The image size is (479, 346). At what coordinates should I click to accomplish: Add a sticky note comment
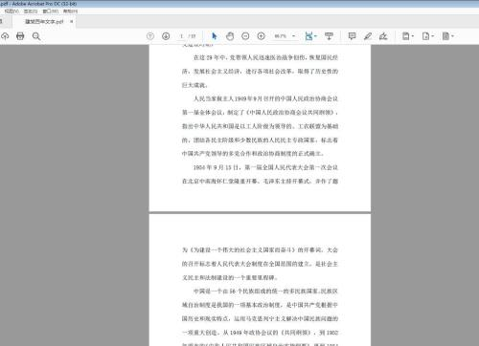click(x=352, y=36)
